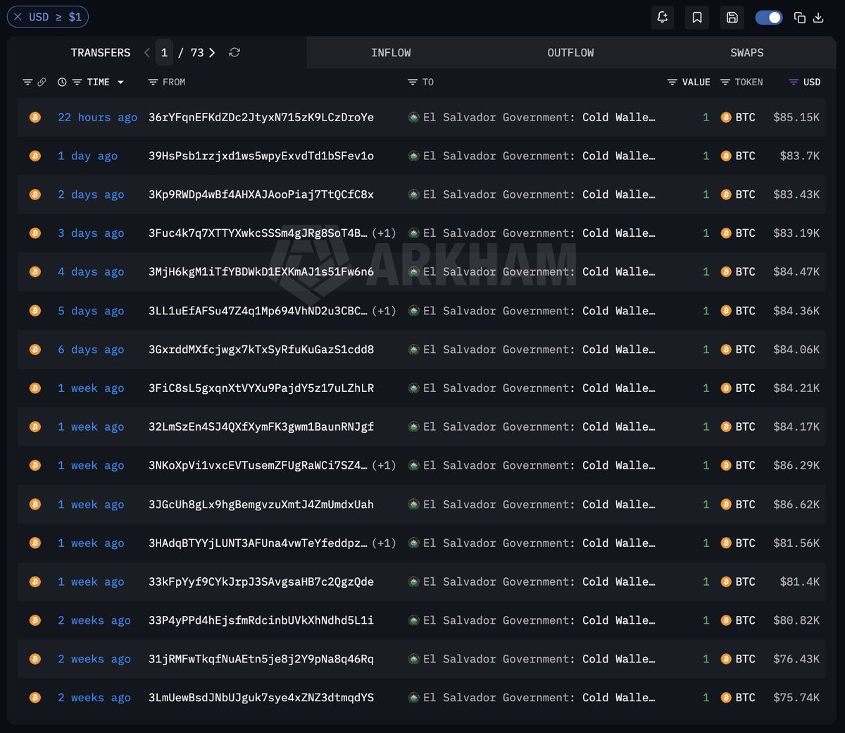The width and height of the screenshot is (845, 733).
Task: Open address 3GxrddMXfcjwgx7kTxSyRfuKuGazS1cdd8
Action: (261, 350)
